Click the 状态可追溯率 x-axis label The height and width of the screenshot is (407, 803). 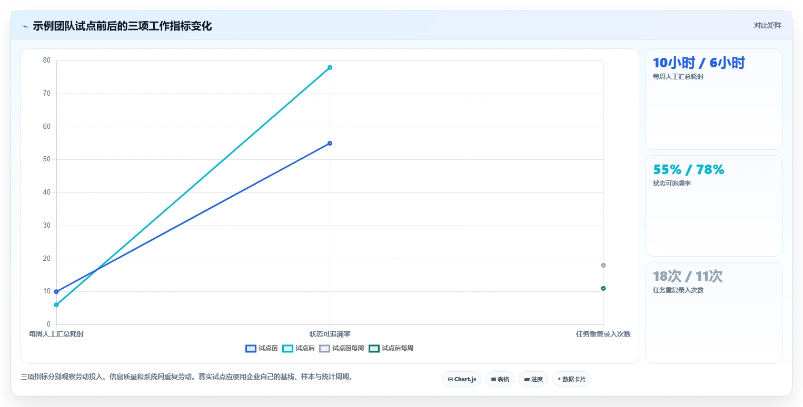pos(330,334)
